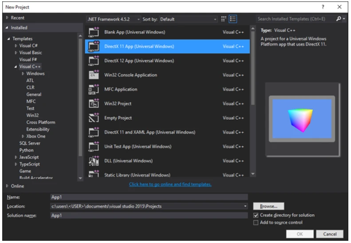Switch to small icons view
351x243 pixels.
click(x=223, y=19)
